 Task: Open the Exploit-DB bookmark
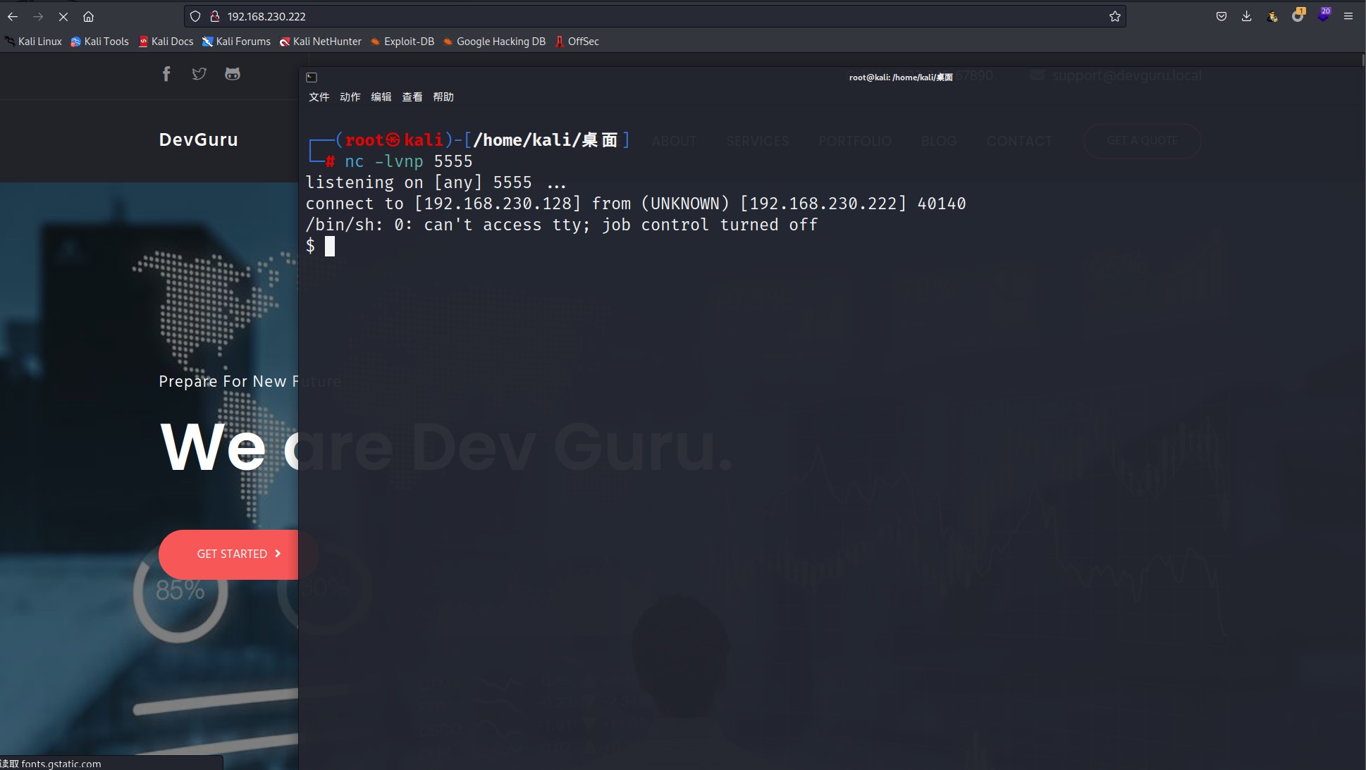[402, 42]
